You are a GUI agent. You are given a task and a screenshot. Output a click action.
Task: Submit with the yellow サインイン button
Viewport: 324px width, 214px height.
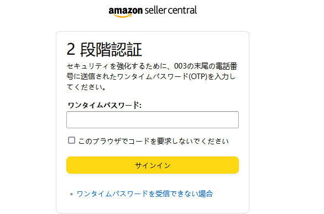pos(153,165)
